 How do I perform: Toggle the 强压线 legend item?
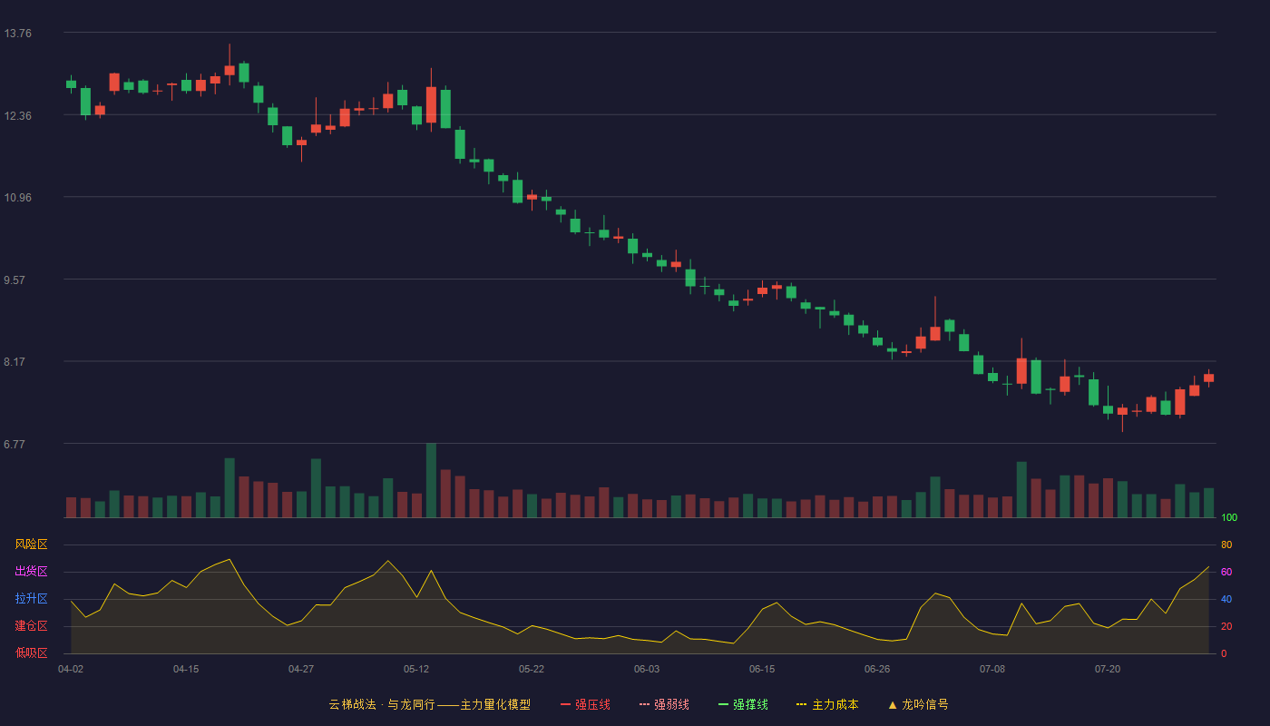point(585,704)
